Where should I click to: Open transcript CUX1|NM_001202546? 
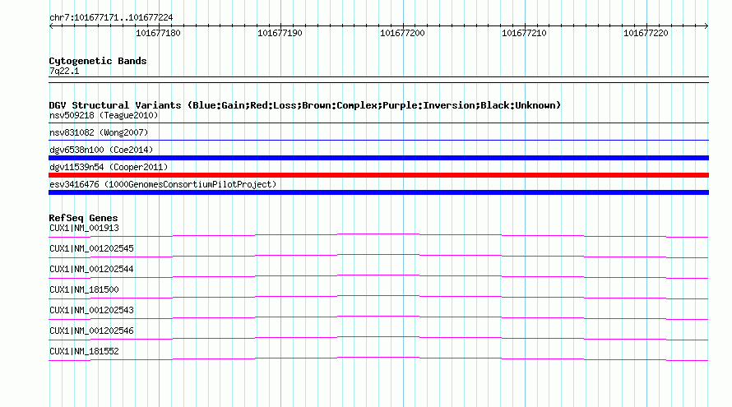(91, 331)
